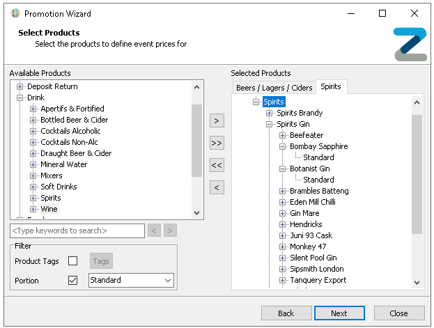
Task: Expand the Hendricks gin node
Action: pyautogui.click(x=283, y=224)
